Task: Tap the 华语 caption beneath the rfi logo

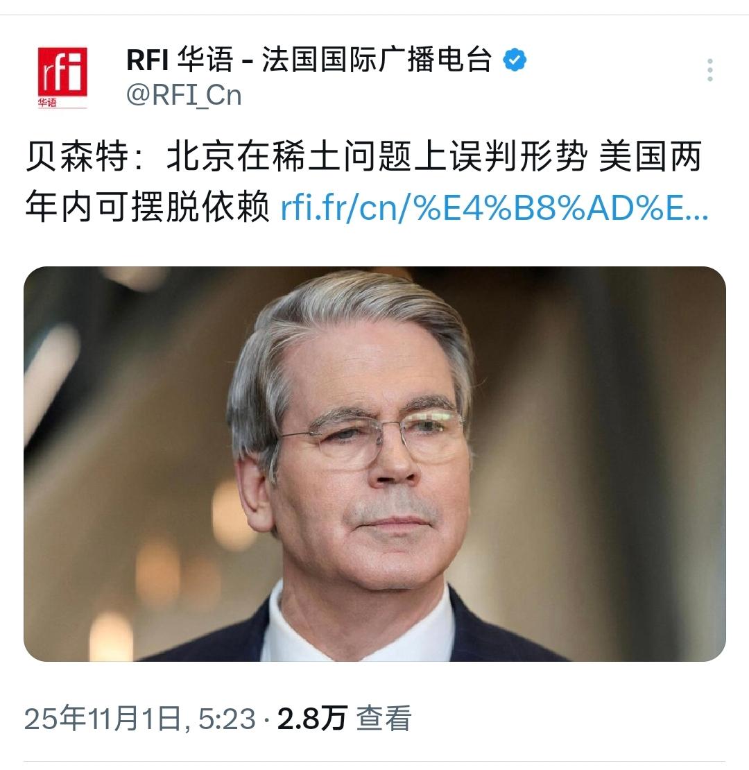Action: click(48, 103)
